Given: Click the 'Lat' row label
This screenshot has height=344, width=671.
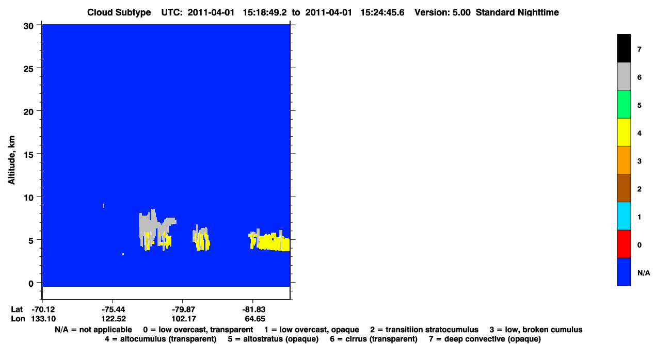Looking at the screenshot, I should [x=17, y=309].
